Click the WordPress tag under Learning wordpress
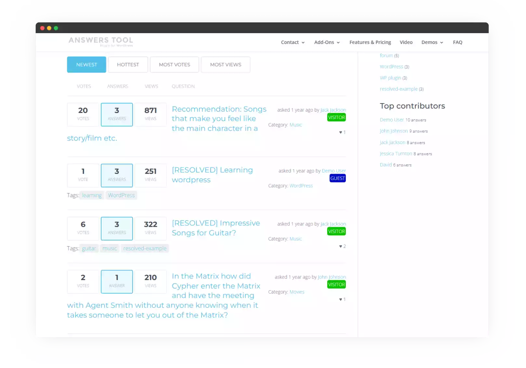The height and width of the screenshot is (368, 526). click(121, 195)
